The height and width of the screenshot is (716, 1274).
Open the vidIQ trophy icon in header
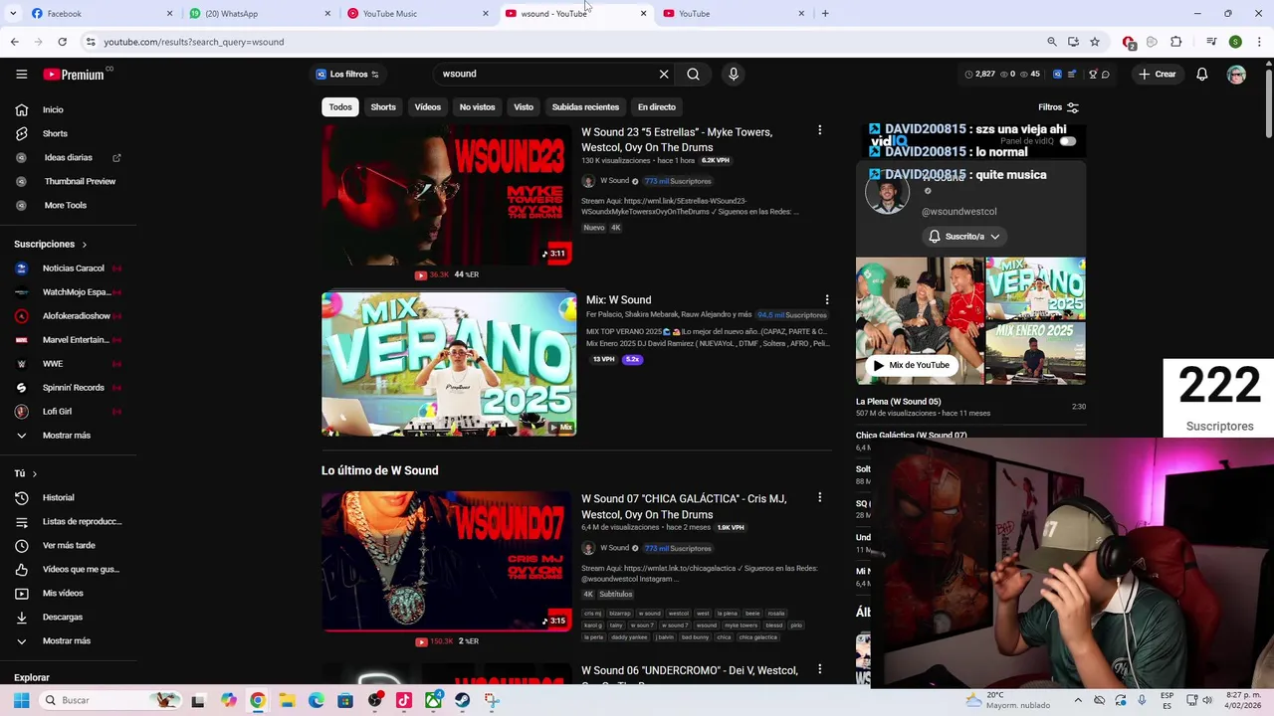pos(1093,74)
